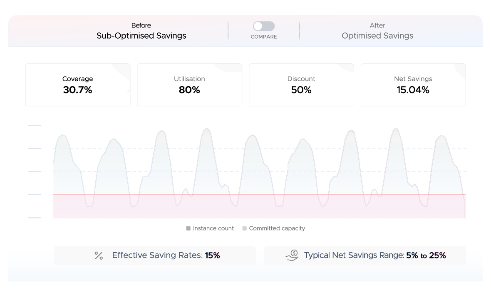491x290 pixels.
Task: Click the Instance count legend swatch
Action: tap(188, 228)
